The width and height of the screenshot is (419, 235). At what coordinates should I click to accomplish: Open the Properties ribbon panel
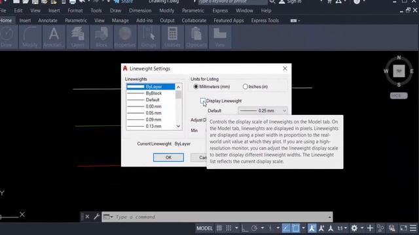click(125, 37)
